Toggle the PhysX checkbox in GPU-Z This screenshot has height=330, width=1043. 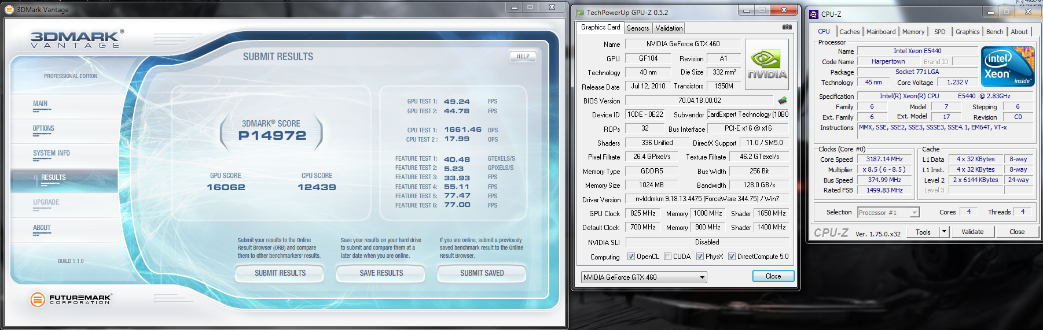pos(700,257)
